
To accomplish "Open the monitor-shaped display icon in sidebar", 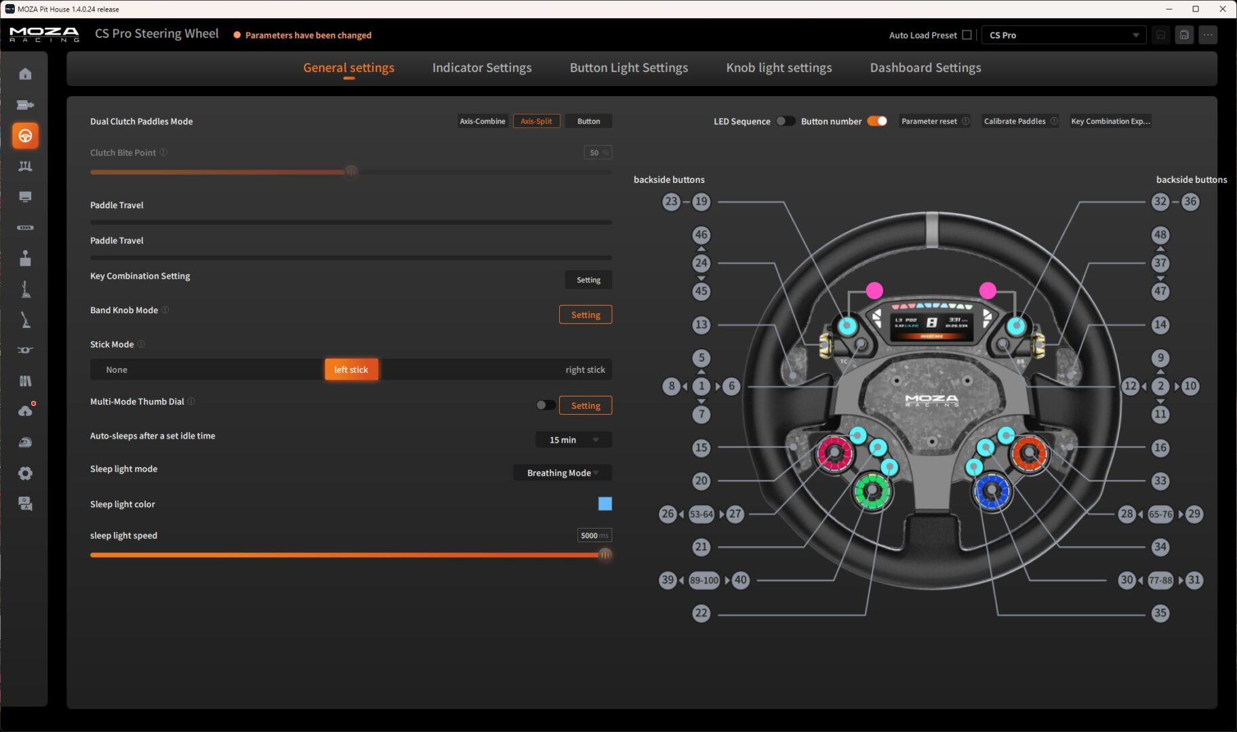I will [x=25, y=197].
